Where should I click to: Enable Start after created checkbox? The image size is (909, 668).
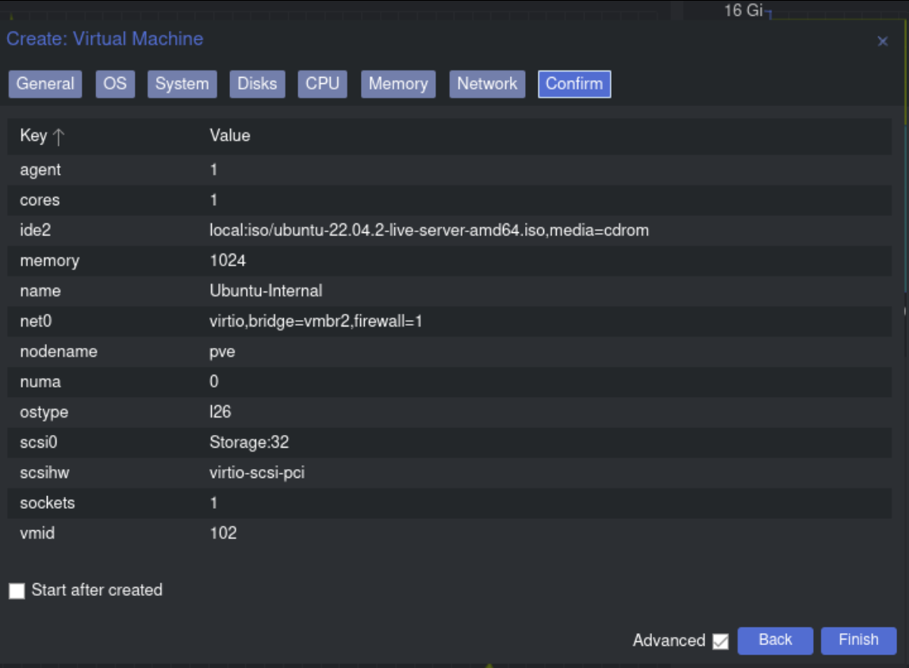point(17,591)
